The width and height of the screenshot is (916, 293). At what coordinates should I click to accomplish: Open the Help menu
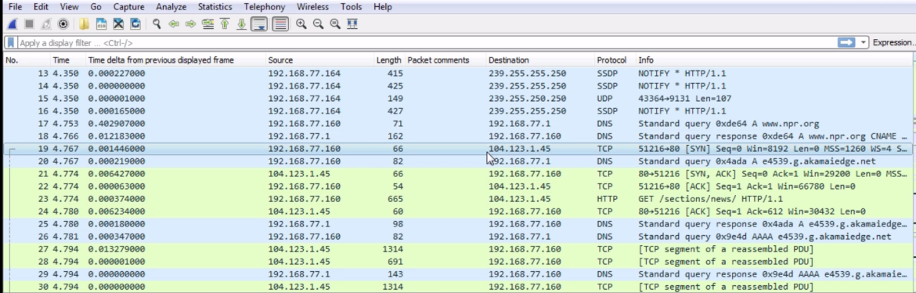tap(383, 7)
